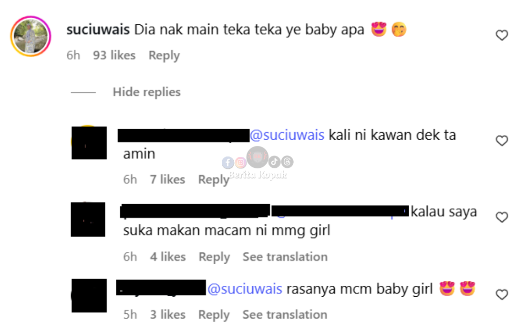This screenshot has height=332, width=515.
Task: Heart the 'kalau saya suka makan' reply
Action: click(x=502, y=218)
